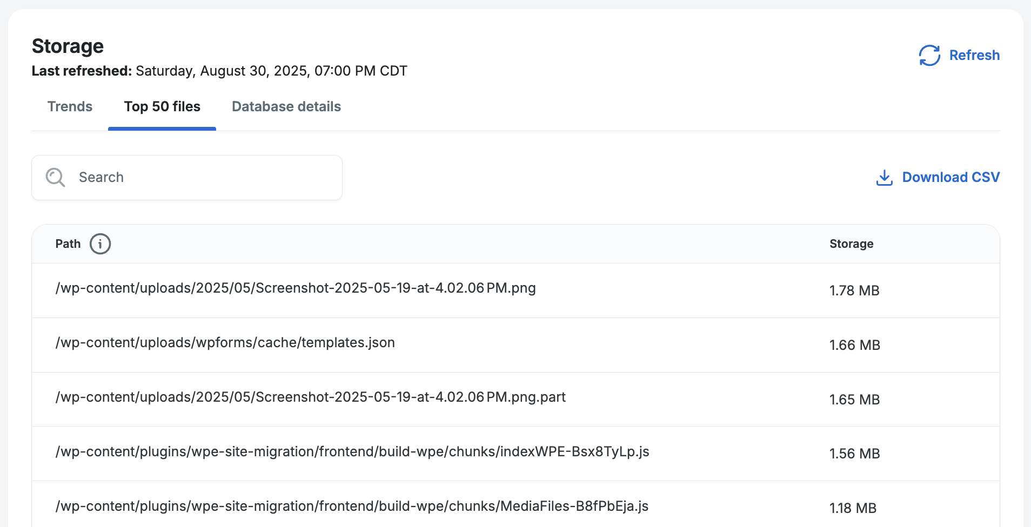The image size is (1031, 527).
Task: Click the Refresh text label
Action: pos(974,55)
